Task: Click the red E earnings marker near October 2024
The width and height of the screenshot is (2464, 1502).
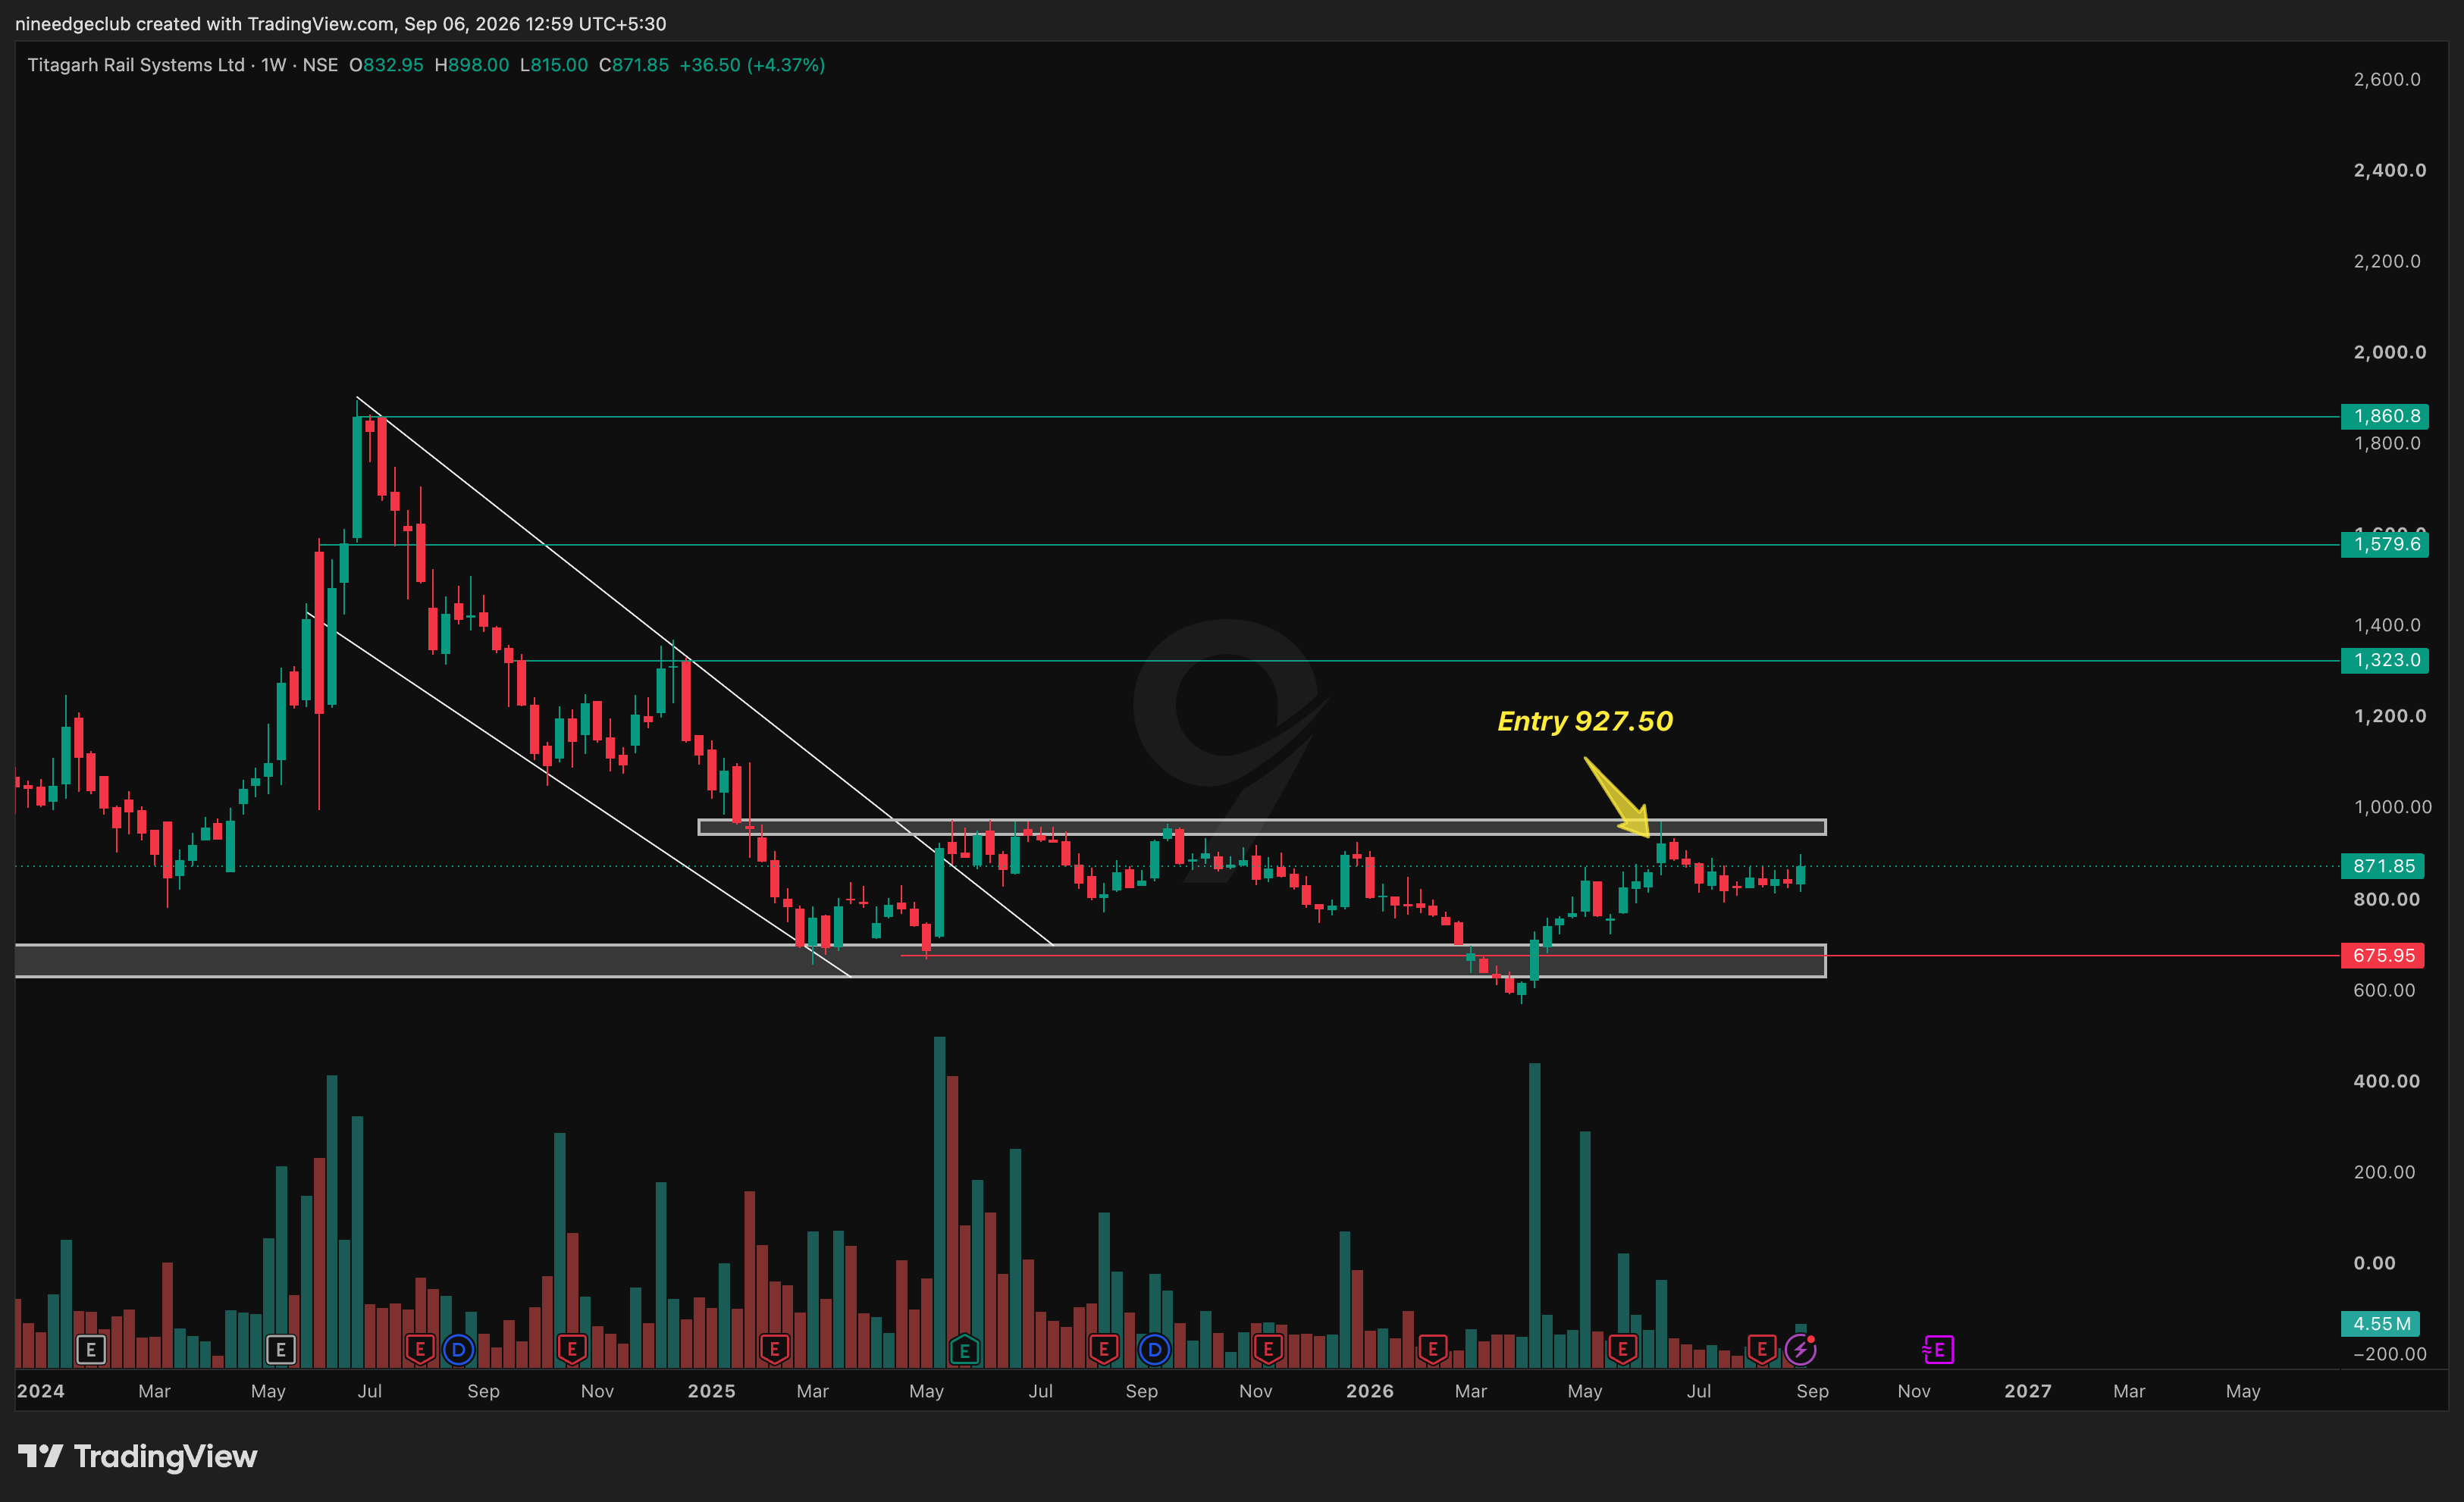Action: [x=572, y=1350]
